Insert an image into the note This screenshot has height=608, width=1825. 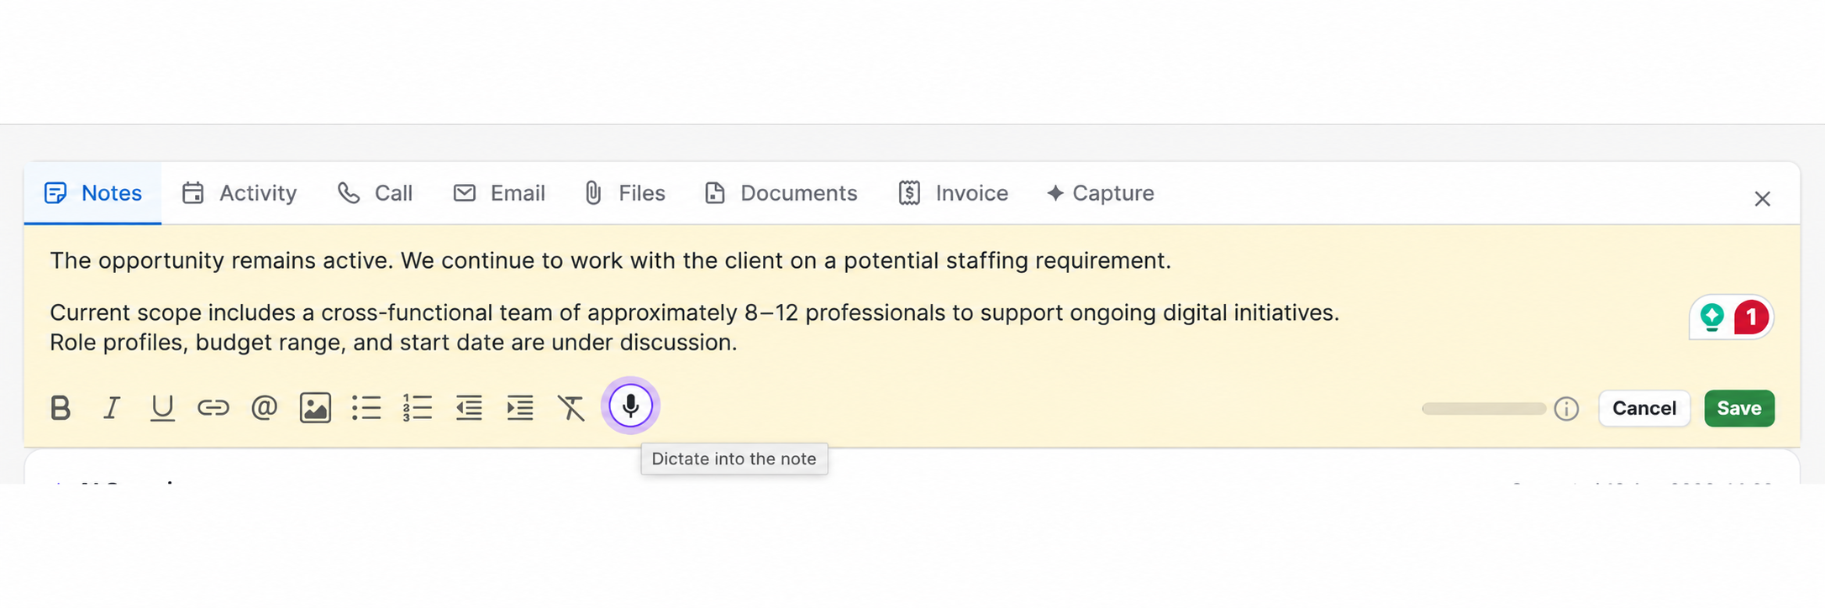pyautogui.click(x=315, y=408)
